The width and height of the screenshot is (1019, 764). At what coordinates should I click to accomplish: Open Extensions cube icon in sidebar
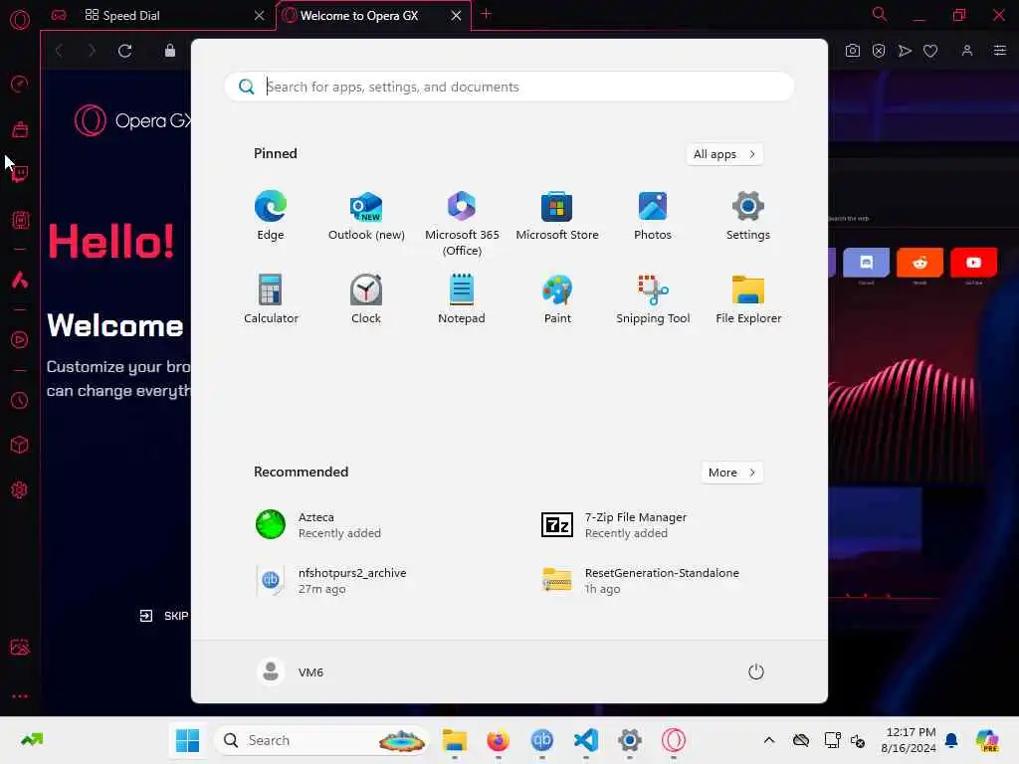point(20,445)
